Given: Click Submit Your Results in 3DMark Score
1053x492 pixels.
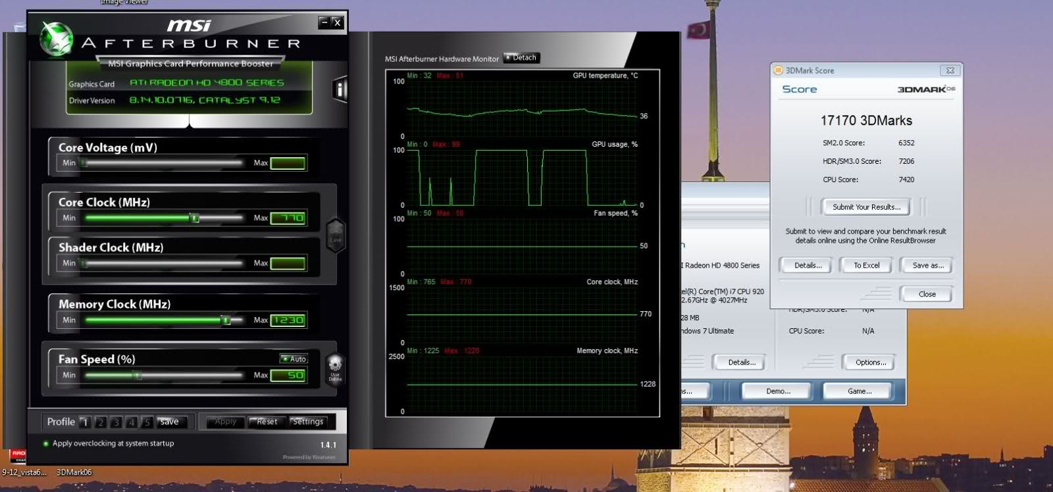Looking at the screenshot, I should pyautogui.click(x=866, y=207).
